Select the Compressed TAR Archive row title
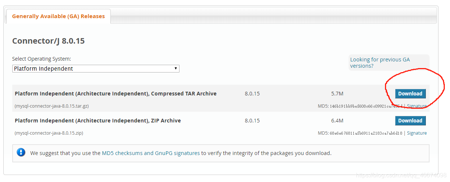The image size is (450, 182). [x=116, y=94]
